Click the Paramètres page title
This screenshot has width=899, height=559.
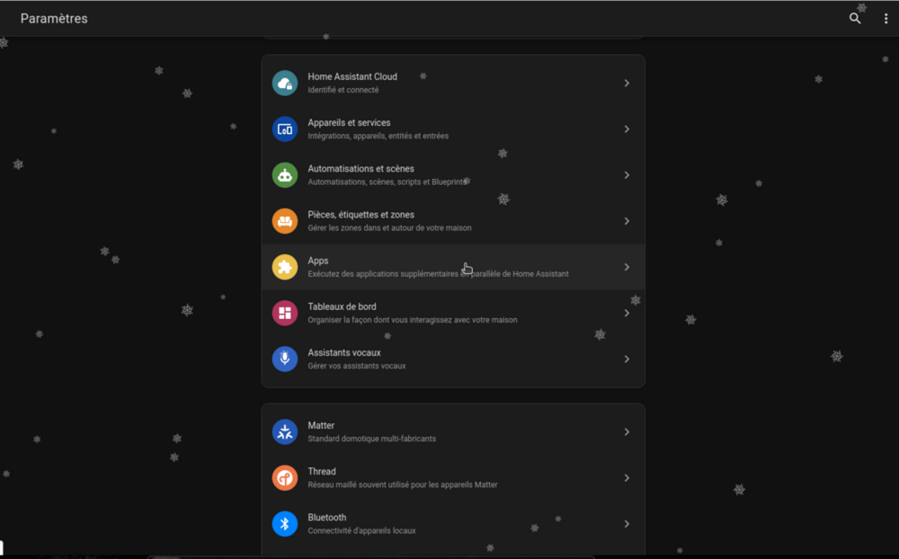tap(54, 18)
